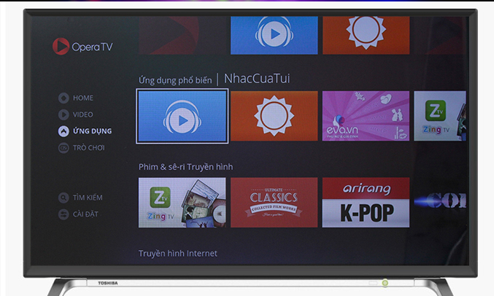Click the Truyền hình Internet heading
Screen dimensions: 494x296
coord(178,254)
